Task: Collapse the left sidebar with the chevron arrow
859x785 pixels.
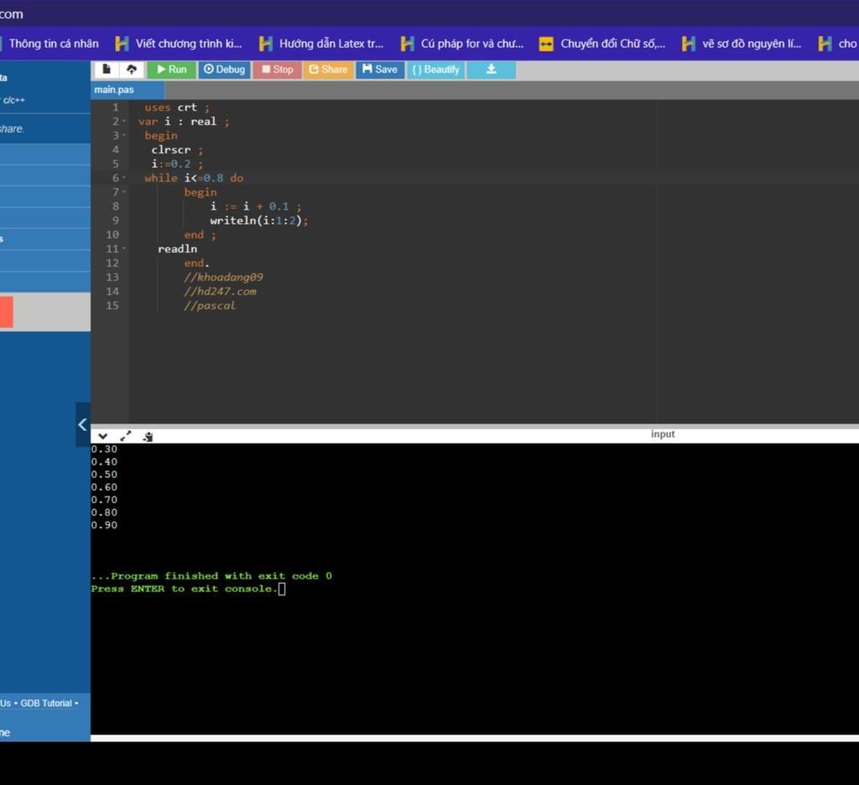Action: [83, 424]
